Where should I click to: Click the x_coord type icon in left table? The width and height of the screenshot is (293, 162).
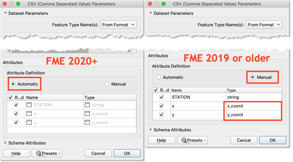pyautogui.click(x=87, y=114)
